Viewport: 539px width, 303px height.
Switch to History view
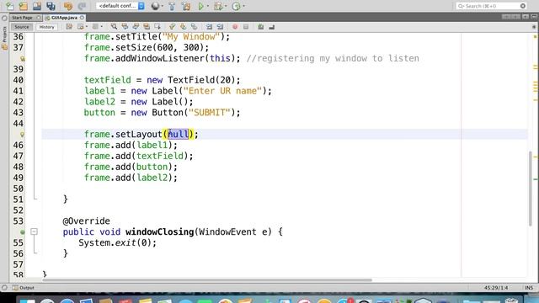(x=46, y=27)
